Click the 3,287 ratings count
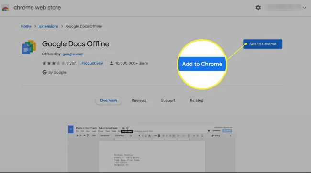311x173 pixels. tap(71, 63)
